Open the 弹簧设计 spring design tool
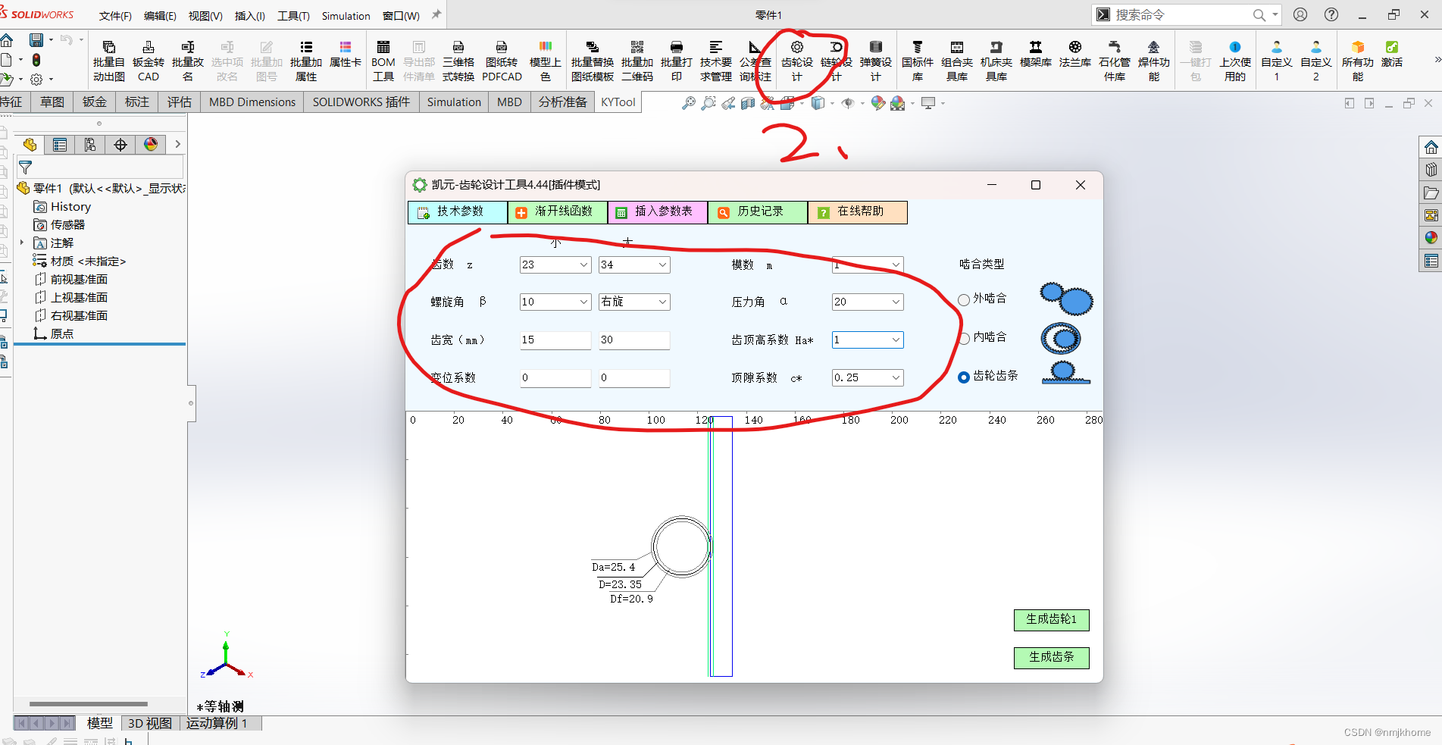The width and height of the screenshot is (1442, 745). (x=875, y=59)
